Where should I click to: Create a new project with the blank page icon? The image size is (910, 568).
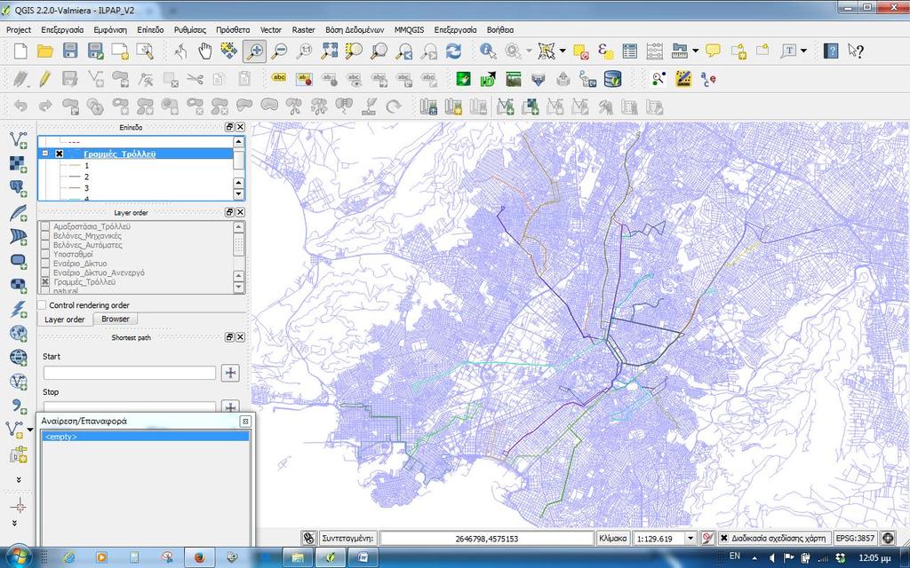(20, 51)
